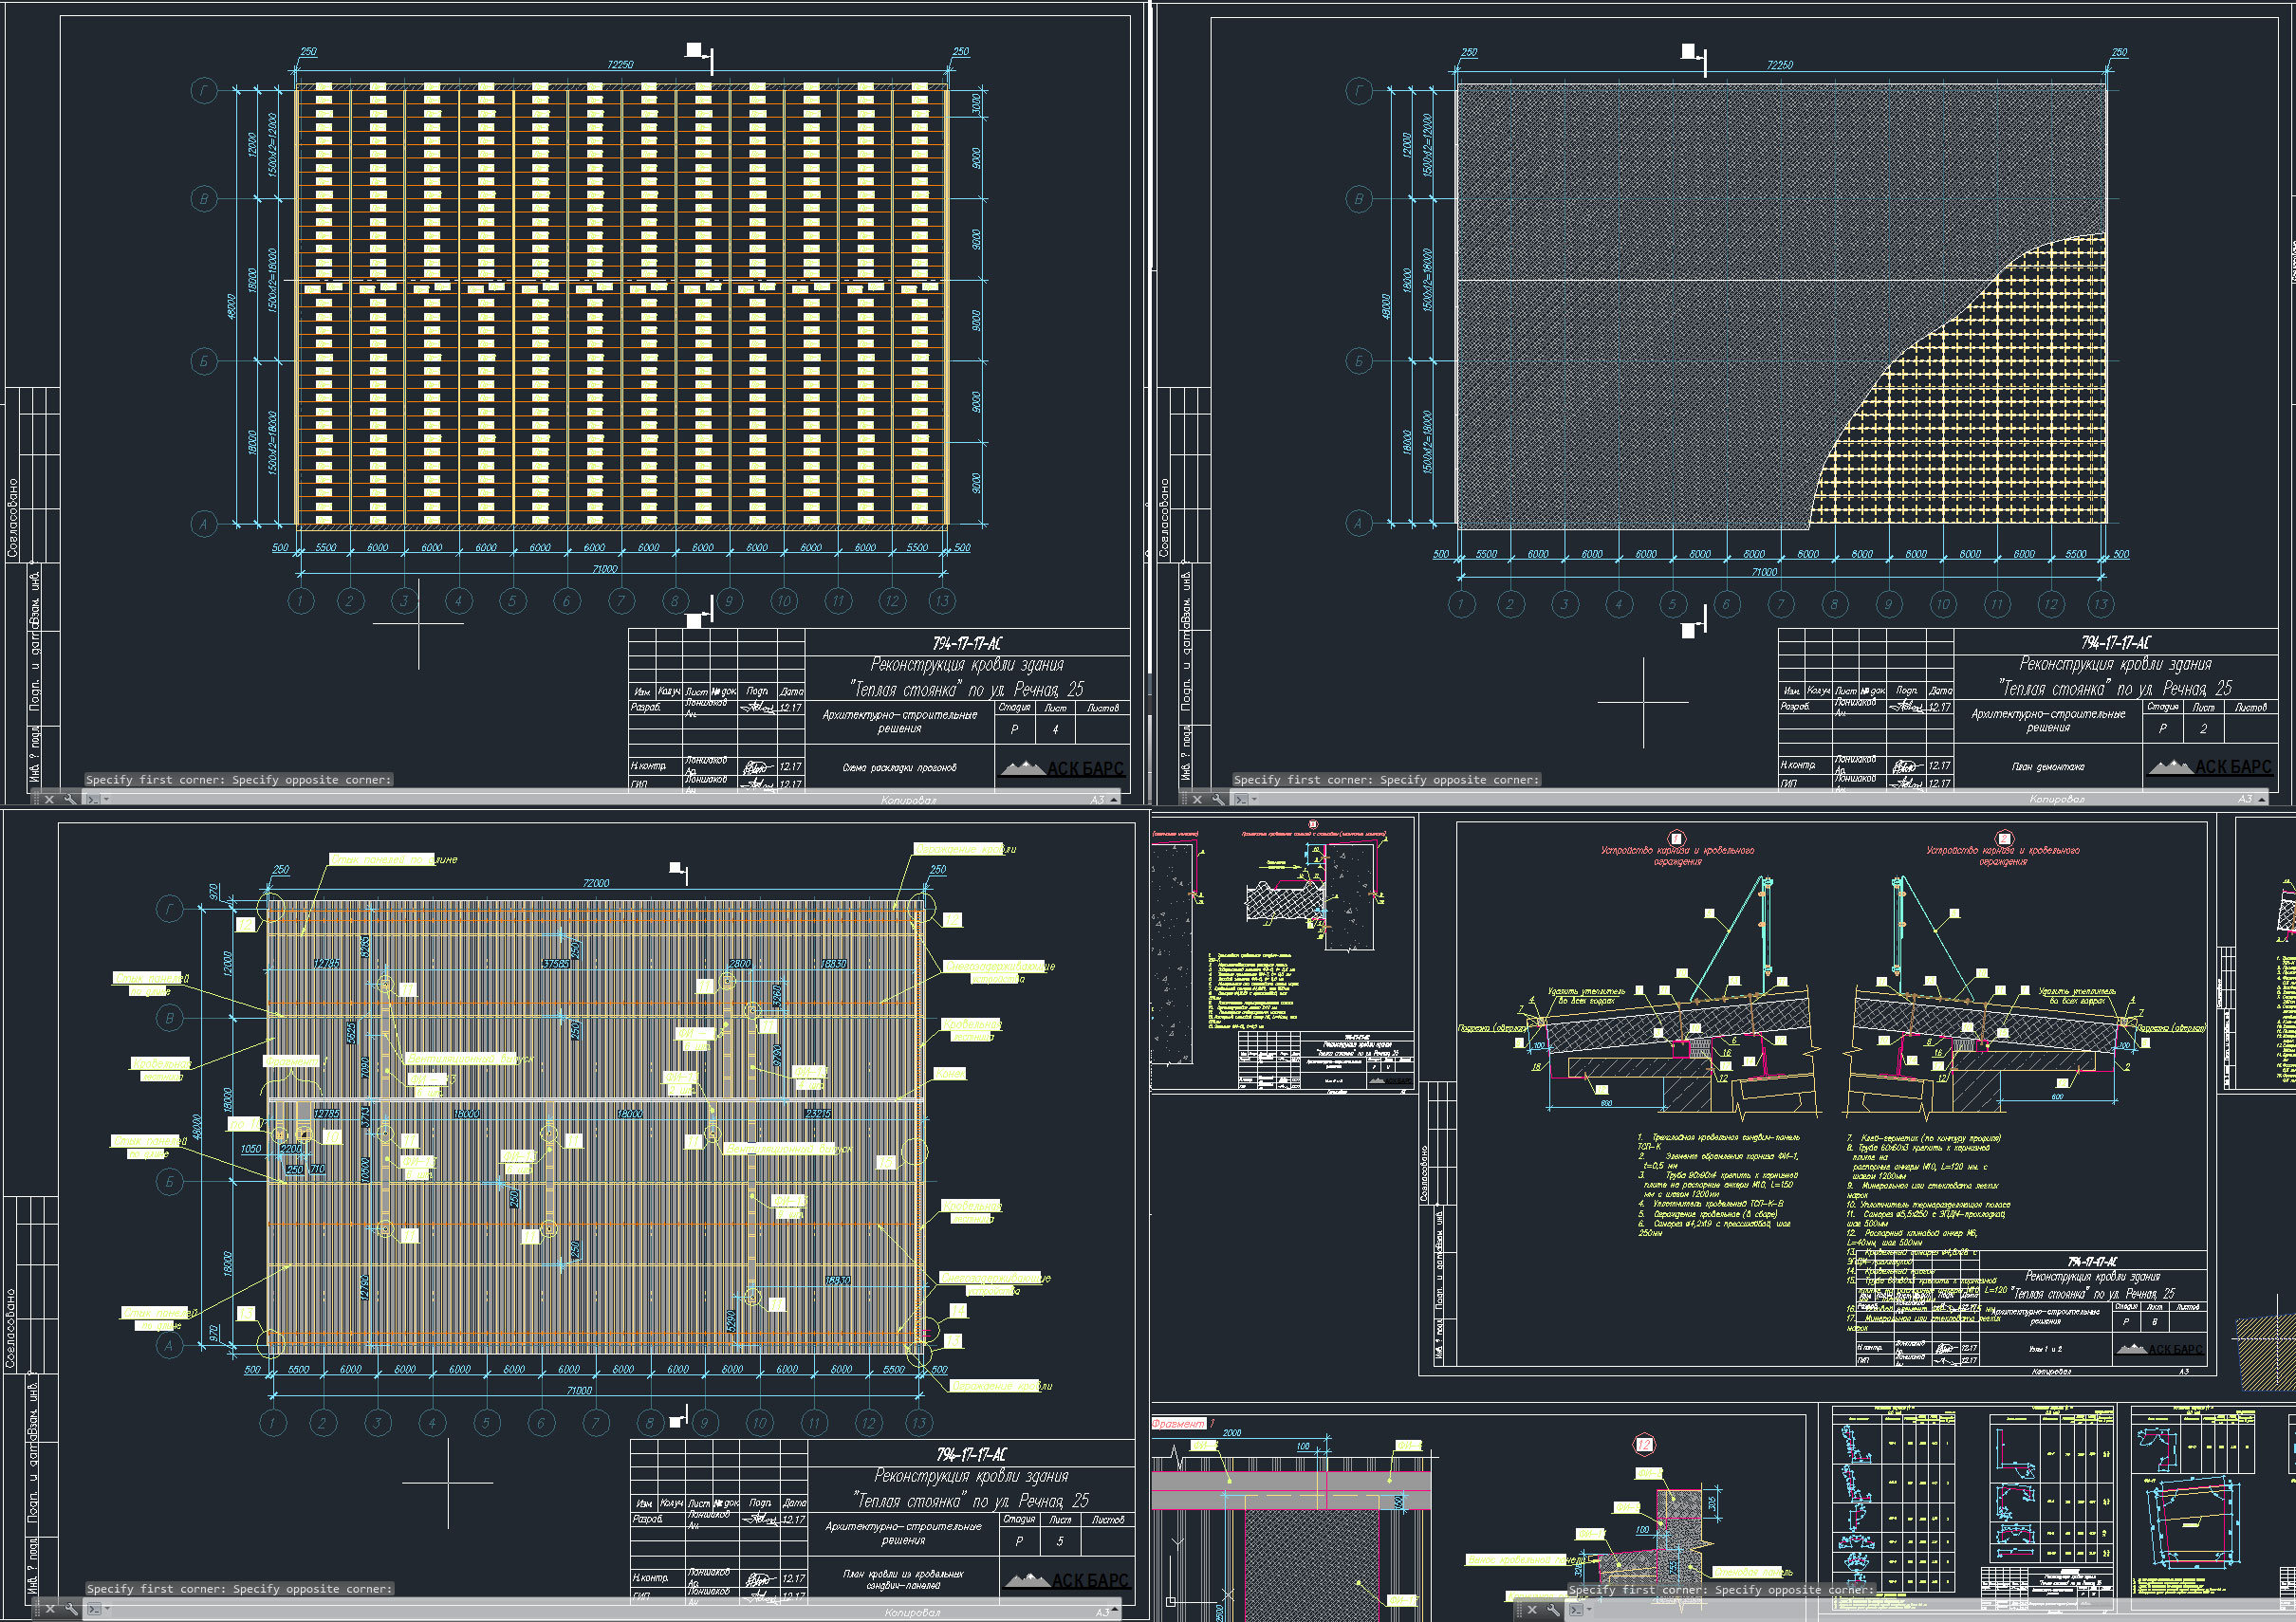This screenshot has height=1622, width=2296.
Task: Select axis bubble 'Г' in purlin layout viewport
Action: pyautogui.click(x=204, y=92)
